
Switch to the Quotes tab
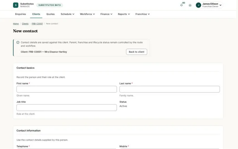click(x=50, y=14)
